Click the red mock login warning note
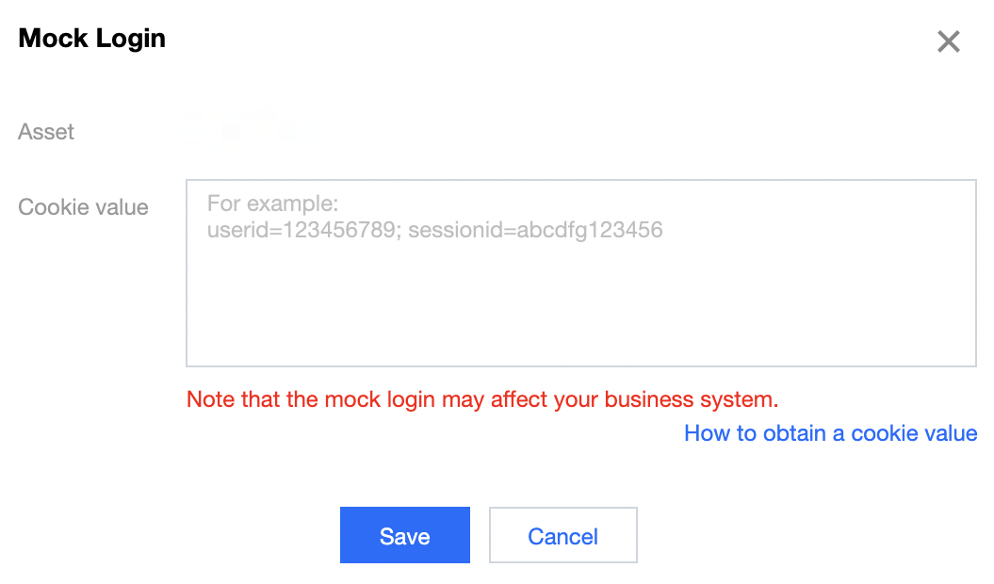 [482, 398]
